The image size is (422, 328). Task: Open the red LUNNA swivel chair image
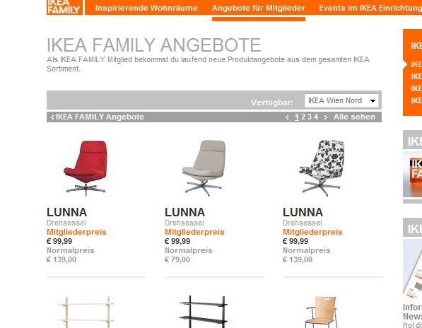coord(86,168)
